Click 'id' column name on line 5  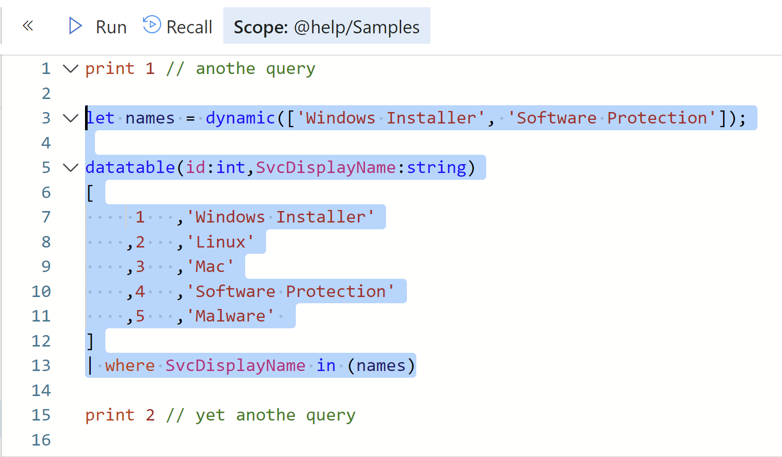[196, 167]
